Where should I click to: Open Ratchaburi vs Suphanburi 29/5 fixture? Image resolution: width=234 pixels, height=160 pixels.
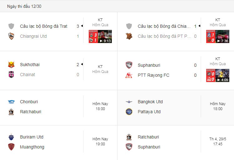tap(176, 143)
